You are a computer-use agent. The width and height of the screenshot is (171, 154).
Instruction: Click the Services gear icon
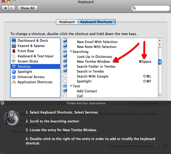(14, 66)
